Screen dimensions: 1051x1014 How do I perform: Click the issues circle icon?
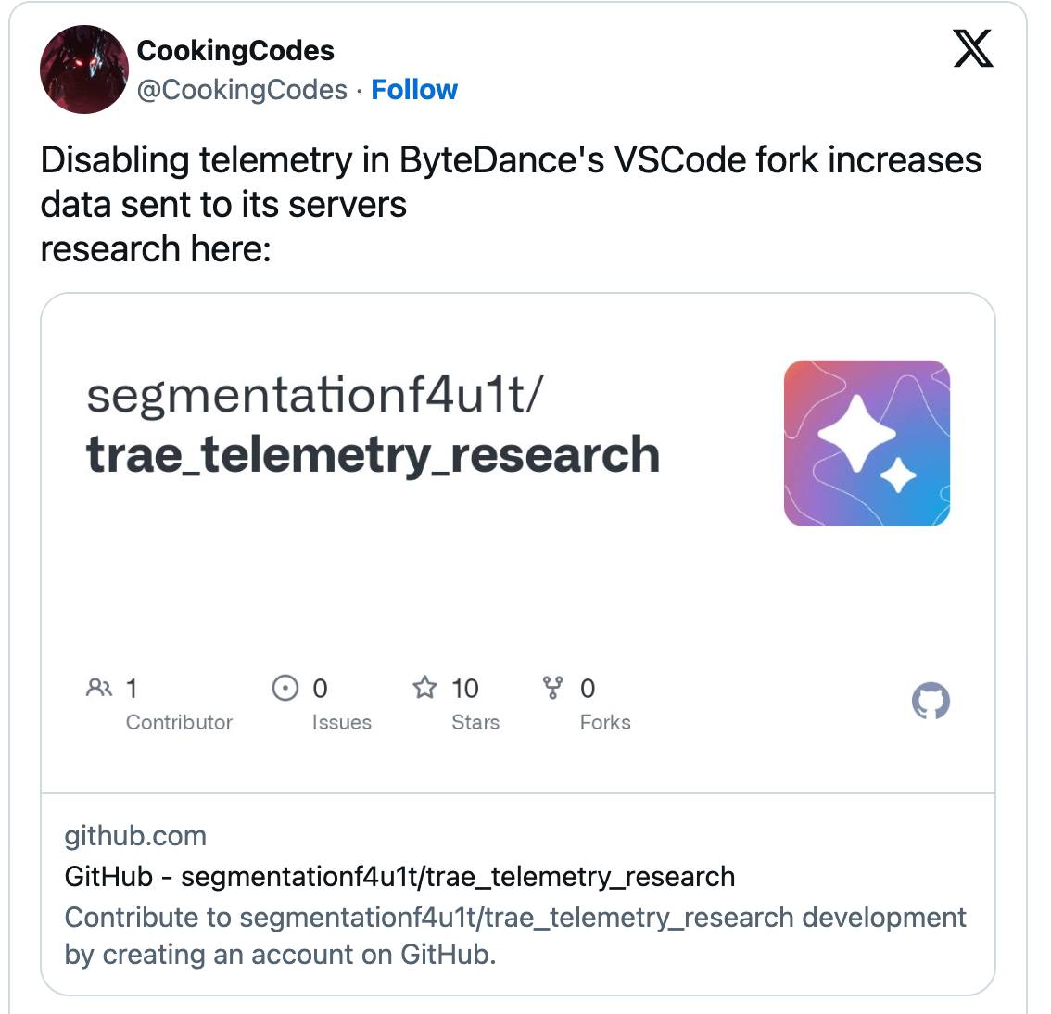pyautogui.click(x=285, y=688)
